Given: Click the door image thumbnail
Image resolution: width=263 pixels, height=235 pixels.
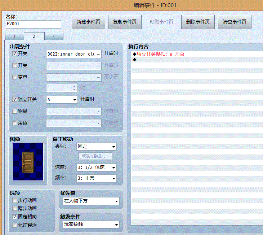Looking at the screenshot, I should [28, 162].
